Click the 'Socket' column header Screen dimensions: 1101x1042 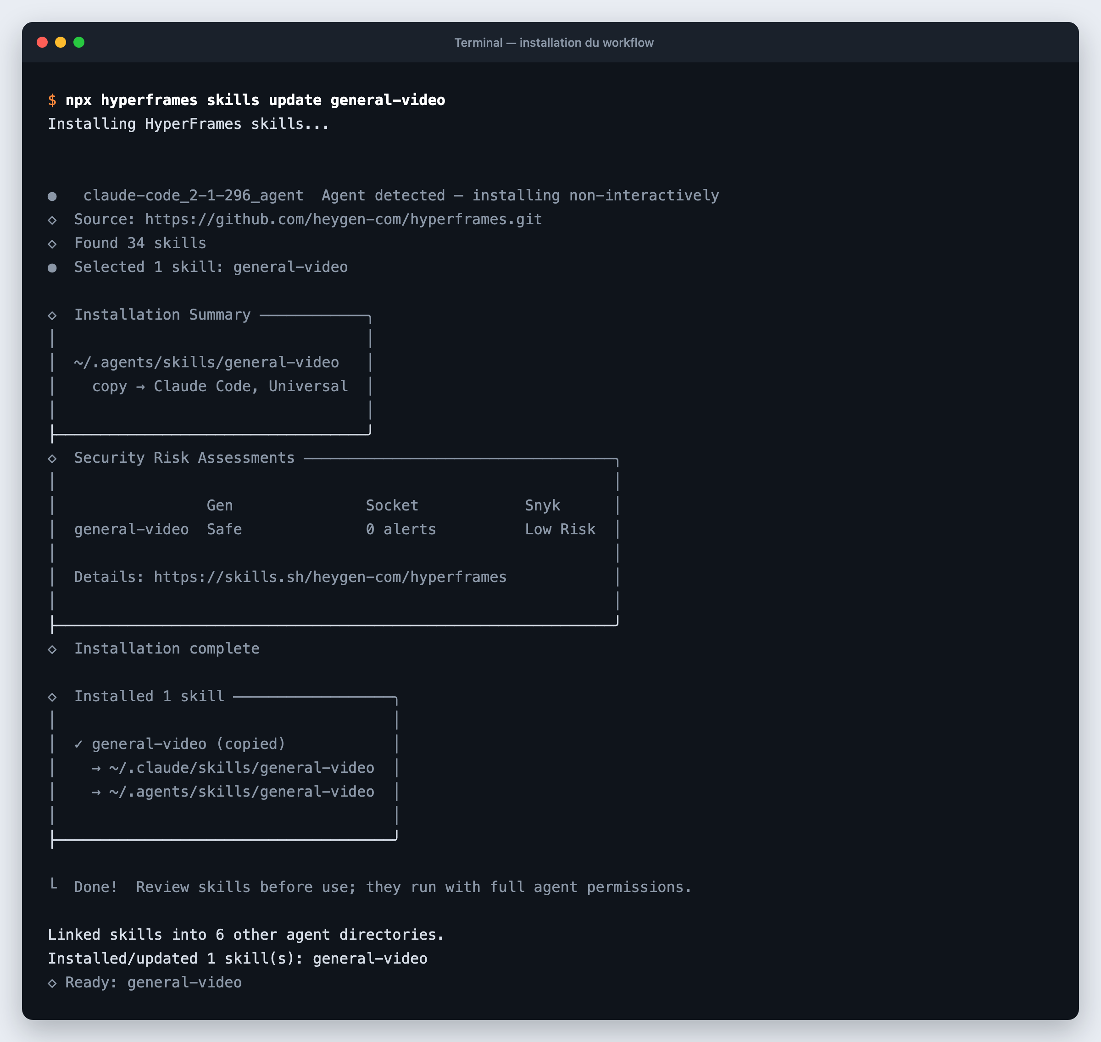pos(392,505)
